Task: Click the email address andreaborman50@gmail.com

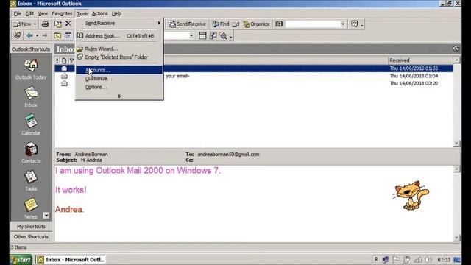Action: 228,154
